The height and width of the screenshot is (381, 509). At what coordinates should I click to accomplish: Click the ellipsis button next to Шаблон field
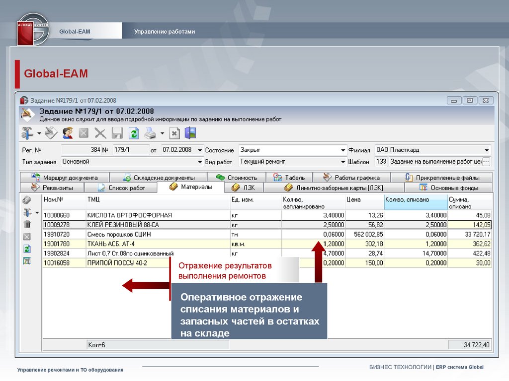tap(486, 162)
